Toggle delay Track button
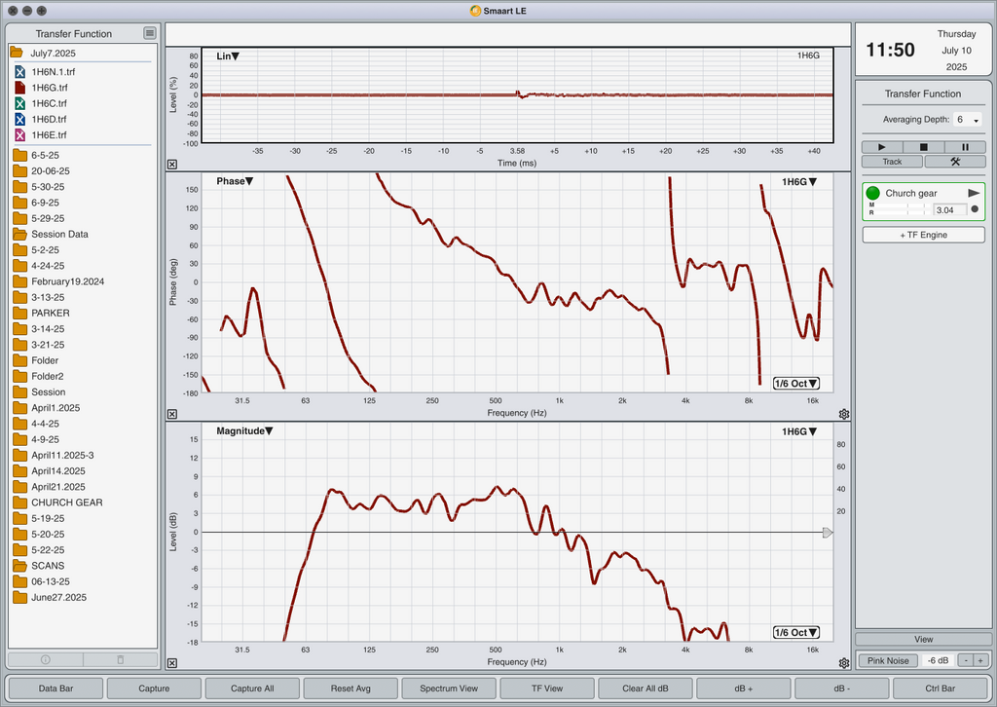 892,162
